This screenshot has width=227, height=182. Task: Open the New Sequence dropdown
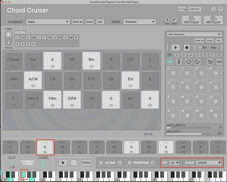tap(194, 34)
